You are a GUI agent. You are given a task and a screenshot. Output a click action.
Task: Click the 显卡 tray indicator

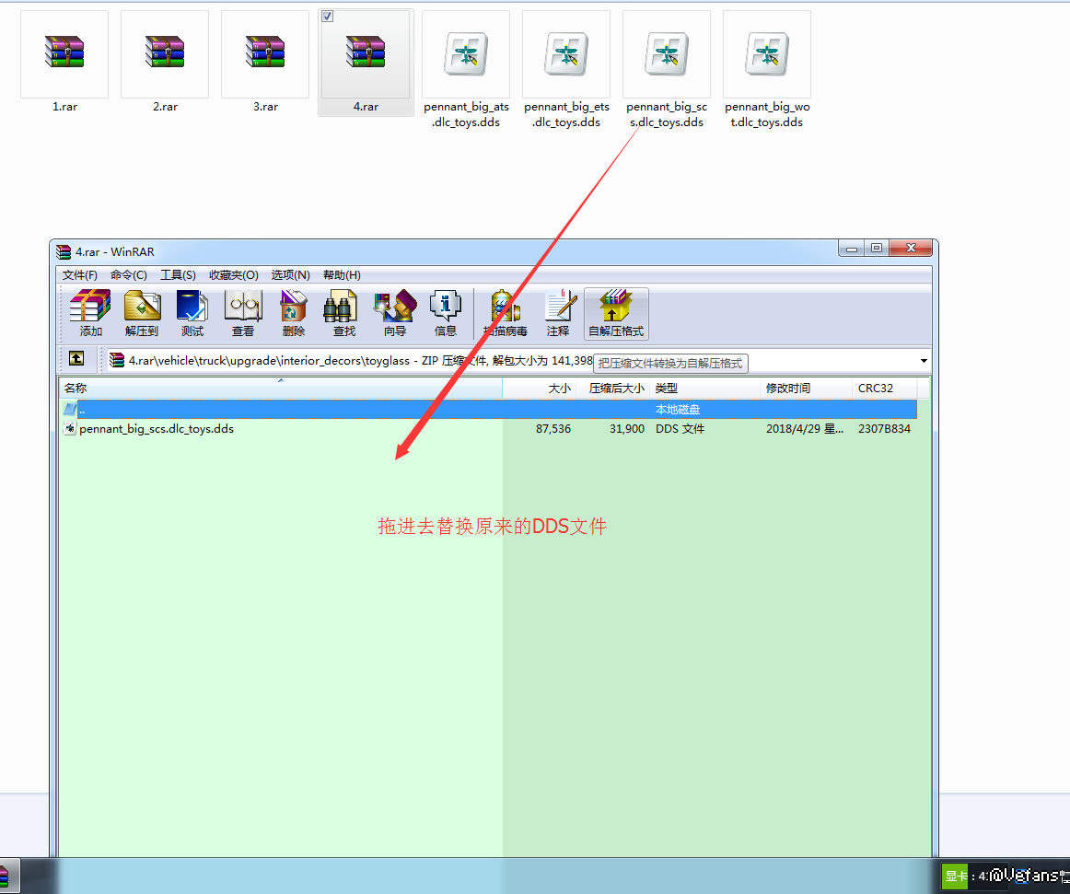pyautogui.click(x=956, y=877)
